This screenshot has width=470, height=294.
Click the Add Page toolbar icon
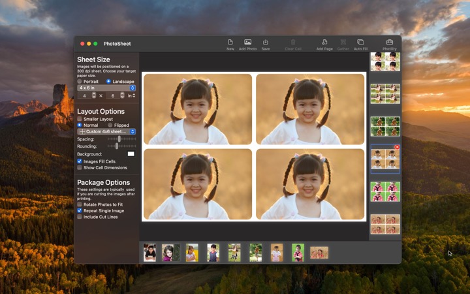324,42
